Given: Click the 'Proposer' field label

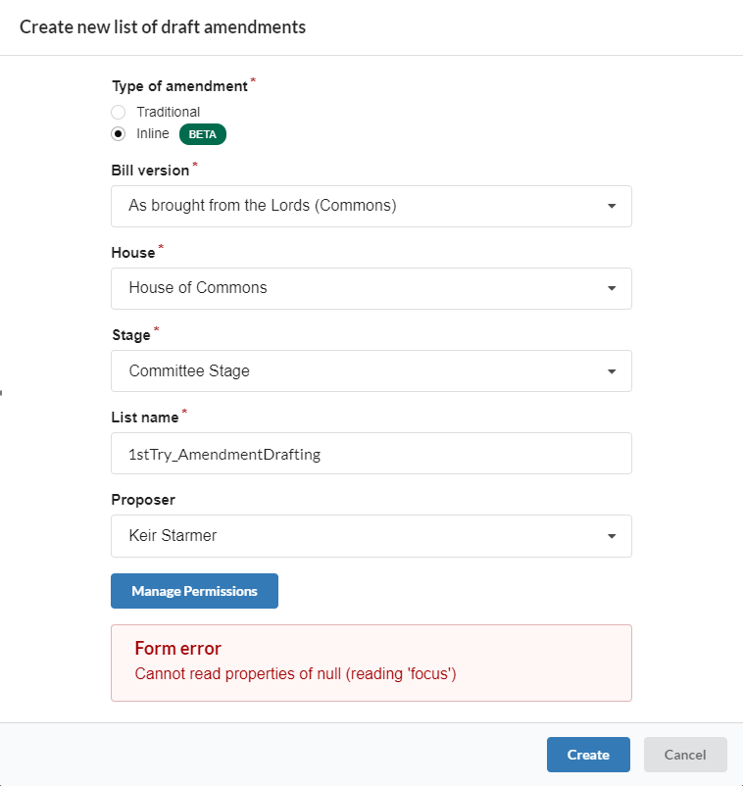Looking at the screenshot, I should 143,500.
